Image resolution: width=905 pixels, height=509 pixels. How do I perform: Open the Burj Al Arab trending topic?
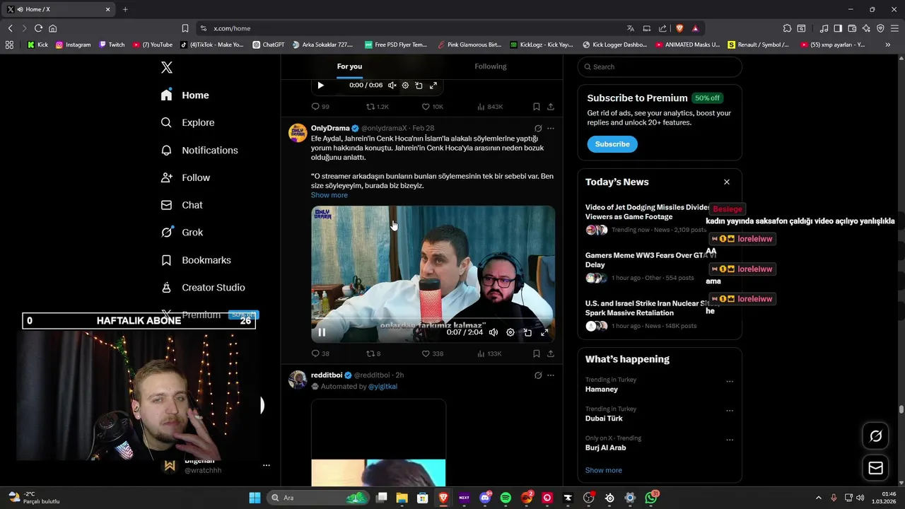(x=605, y=447)
